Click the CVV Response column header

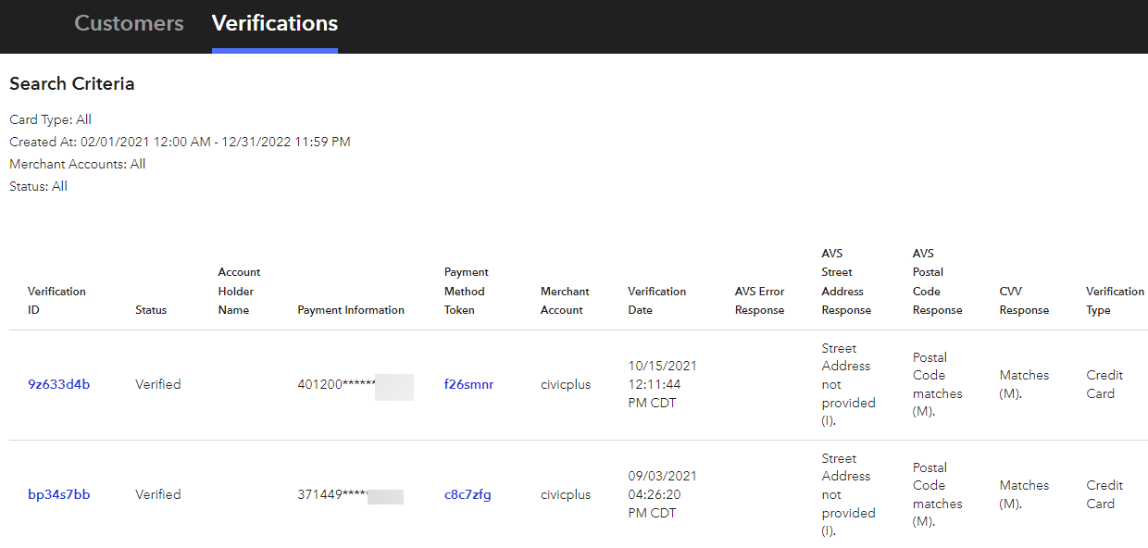coord(1024,301)
